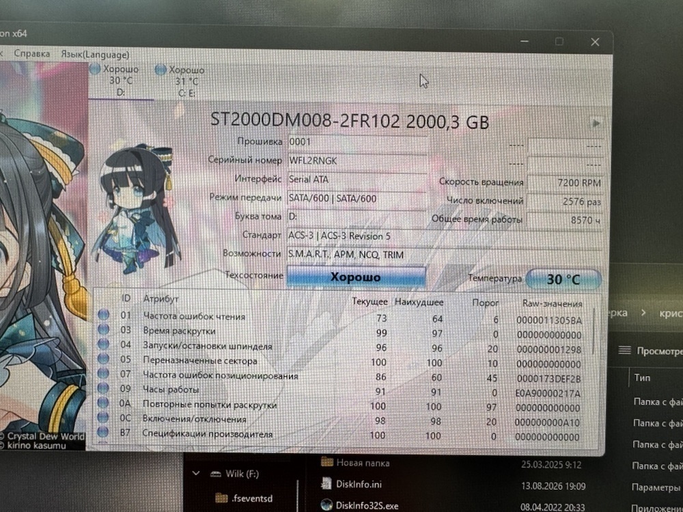Image resolution: width=683 pixels, height=512 pixels.
Task: Click raw value E0A90000217A
Action: [548, 394]
